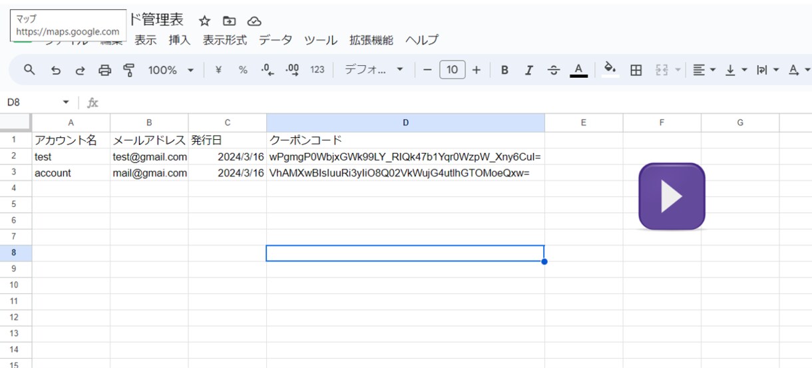The width and height of the screenshot is (812, 368).
Task: Select coupon code starting with wPgmgP0
Action: [405, 157]
